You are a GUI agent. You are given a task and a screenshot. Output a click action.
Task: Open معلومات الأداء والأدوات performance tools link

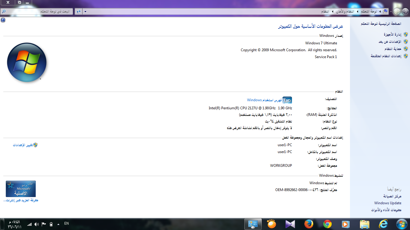tap(386, 210)
